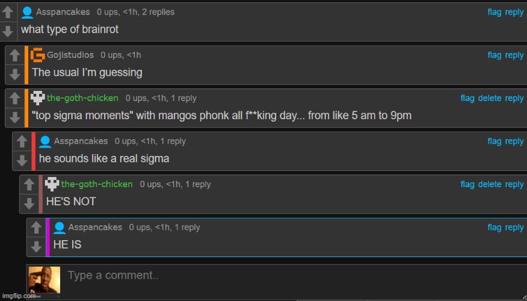Upvote "he sounds like a real sigma" comment
527x301 pixels.
[x=22, y=142]
